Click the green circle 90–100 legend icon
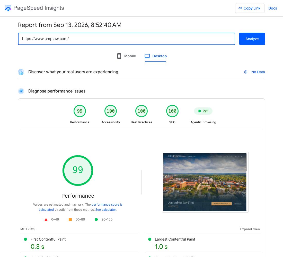 (96, 219)
